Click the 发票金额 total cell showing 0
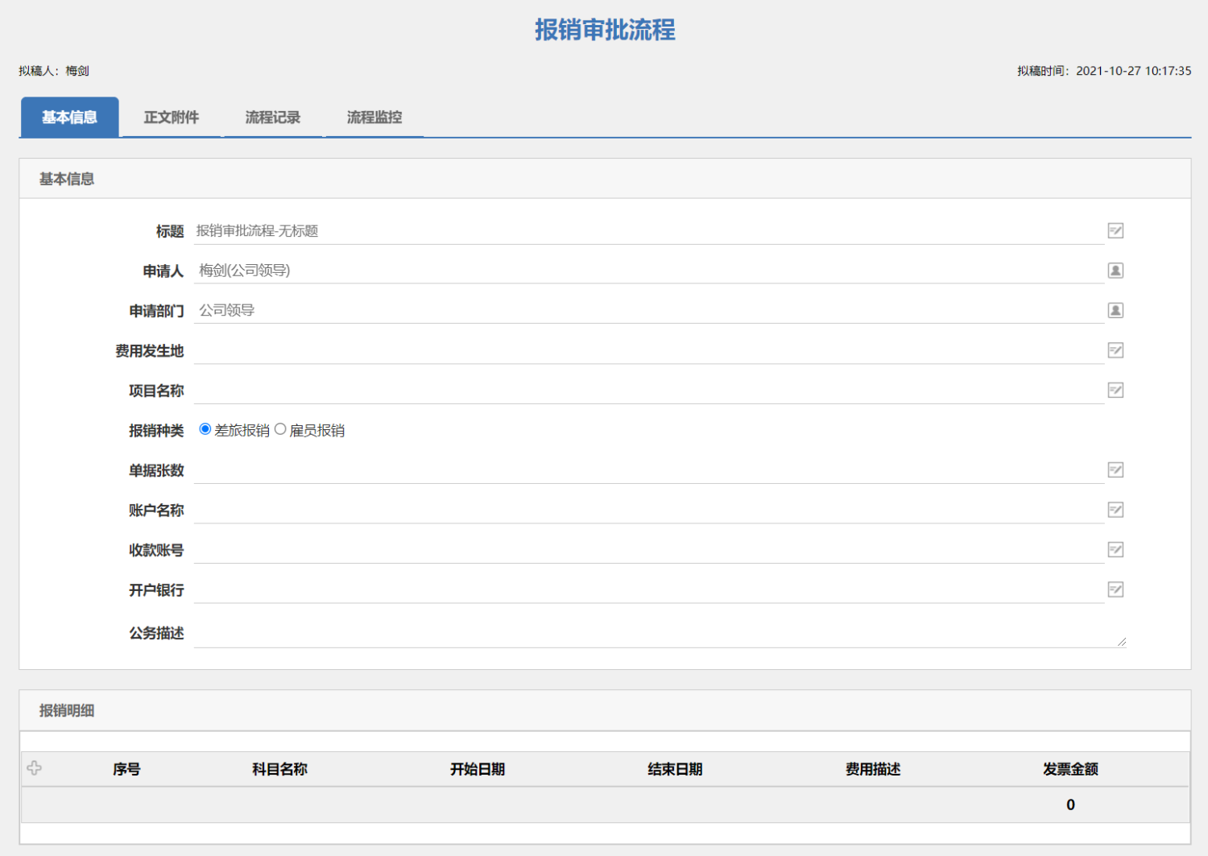The height and width of the screenshot is (856, 1208). click(x=1069, y=804)
